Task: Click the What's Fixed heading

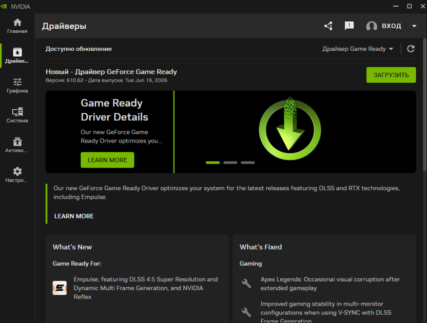Action: coord(261,247)
